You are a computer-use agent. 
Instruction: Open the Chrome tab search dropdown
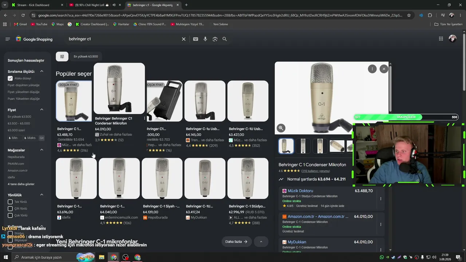tap(5, 5)
